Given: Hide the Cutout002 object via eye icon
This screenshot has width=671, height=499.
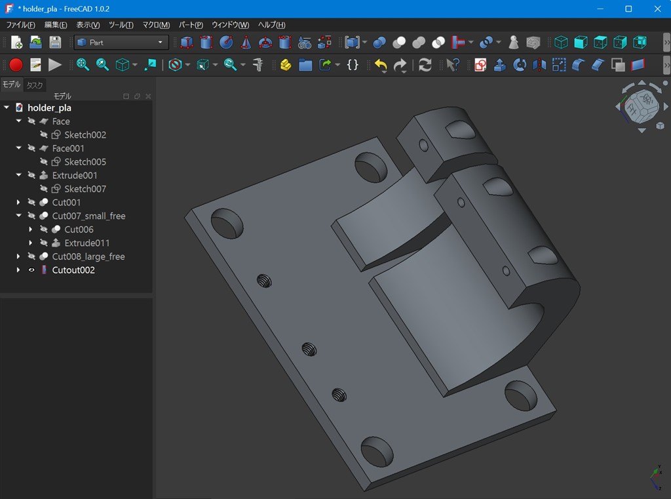Looking at the screenshot, I should click(31, 270).
